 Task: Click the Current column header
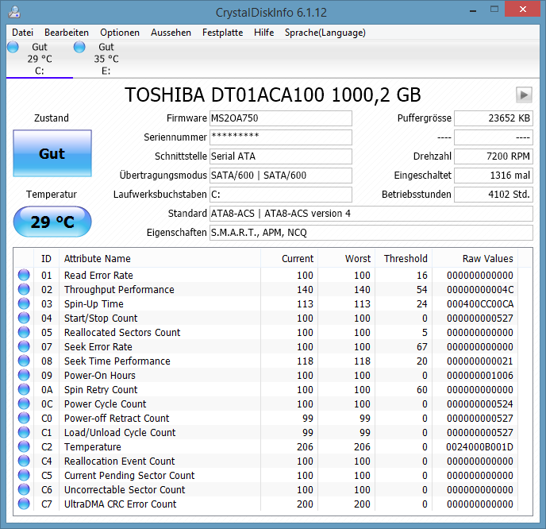coord(290,259)
